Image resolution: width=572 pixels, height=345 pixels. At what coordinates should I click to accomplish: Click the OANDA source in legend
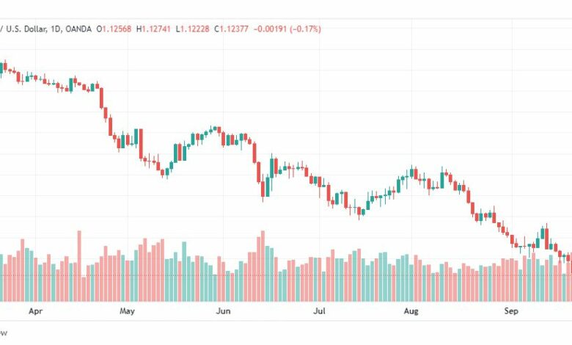[x=78, y=29]
